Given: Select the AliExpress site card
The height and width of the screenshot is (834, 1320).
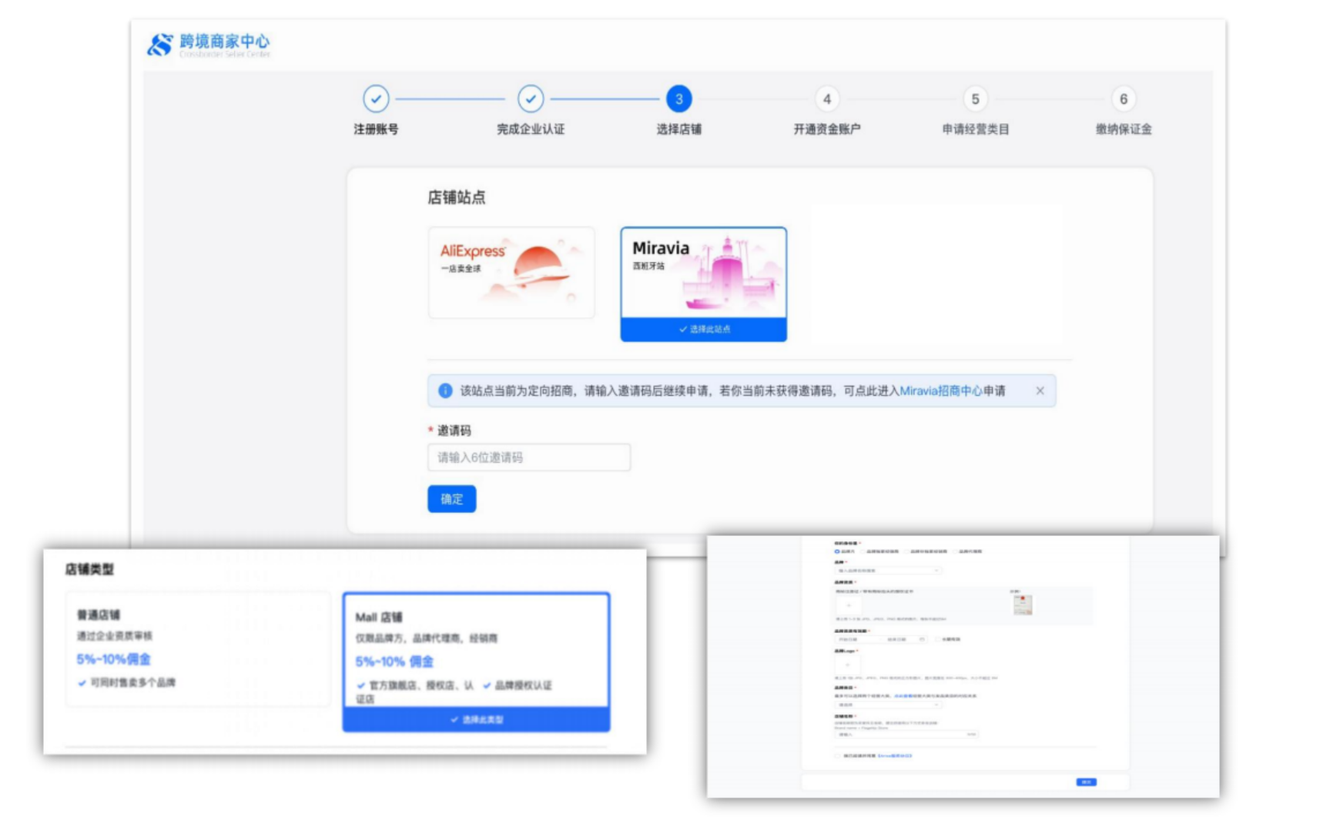Looking at the screenshot, I should 511,273.
